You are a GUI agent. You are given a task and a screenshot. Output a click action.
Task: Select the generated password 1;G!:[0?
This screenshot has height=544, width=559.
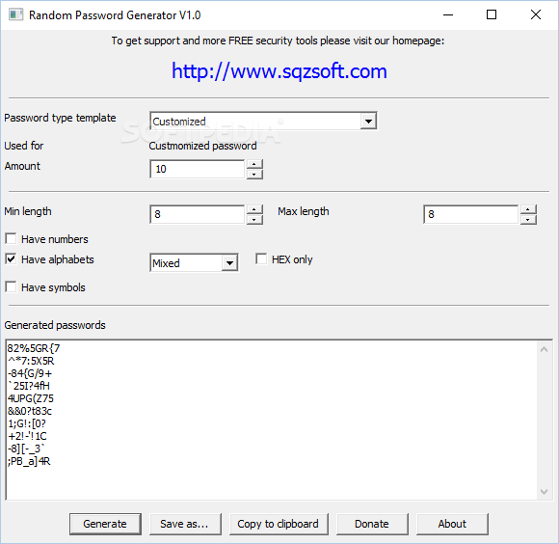pos(27,423)
